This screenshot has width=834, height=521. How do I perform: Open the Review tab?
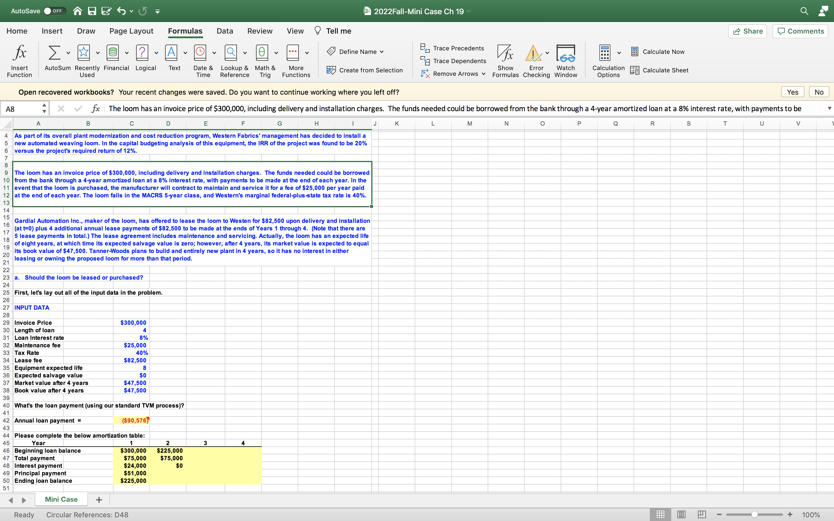(x=260, y=31)
